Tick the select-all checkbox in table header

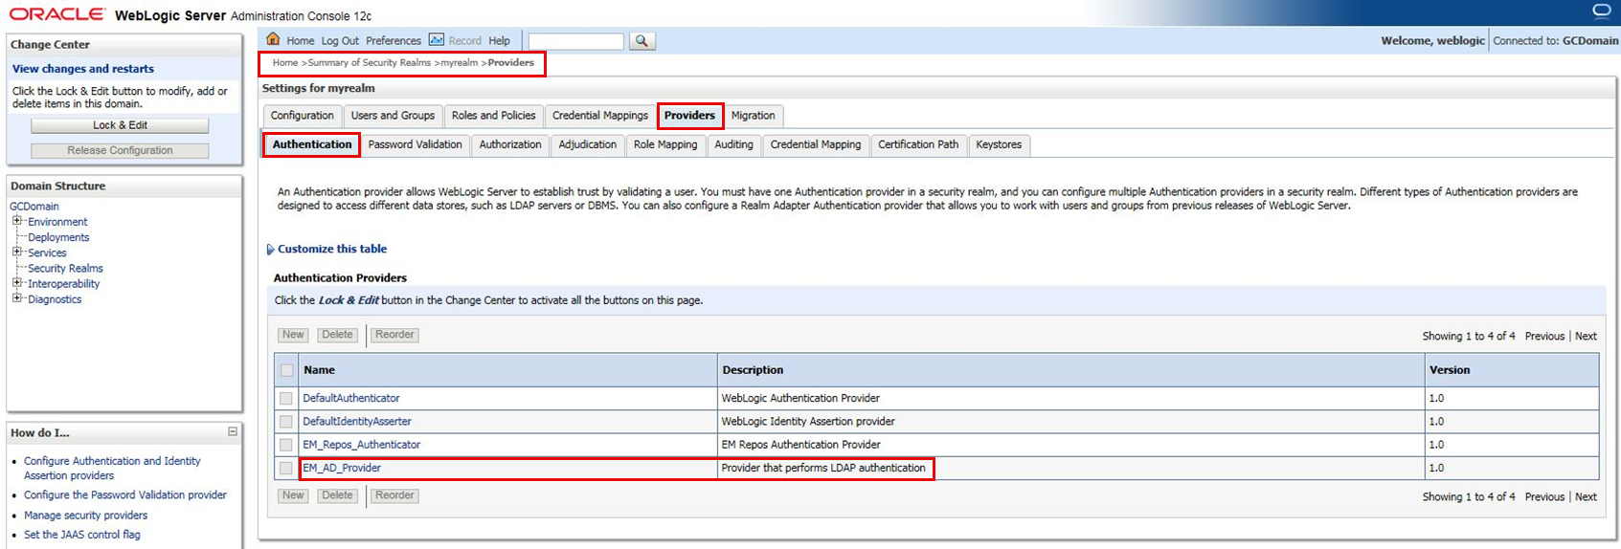286,370
